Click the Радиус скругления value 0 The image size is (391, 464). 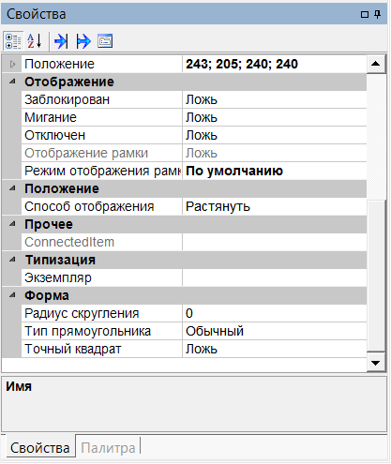[274, 313]
